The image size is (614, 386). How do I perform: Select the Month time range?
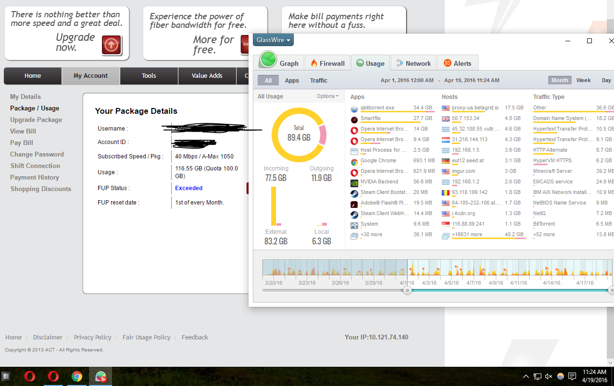coord(560,80)
